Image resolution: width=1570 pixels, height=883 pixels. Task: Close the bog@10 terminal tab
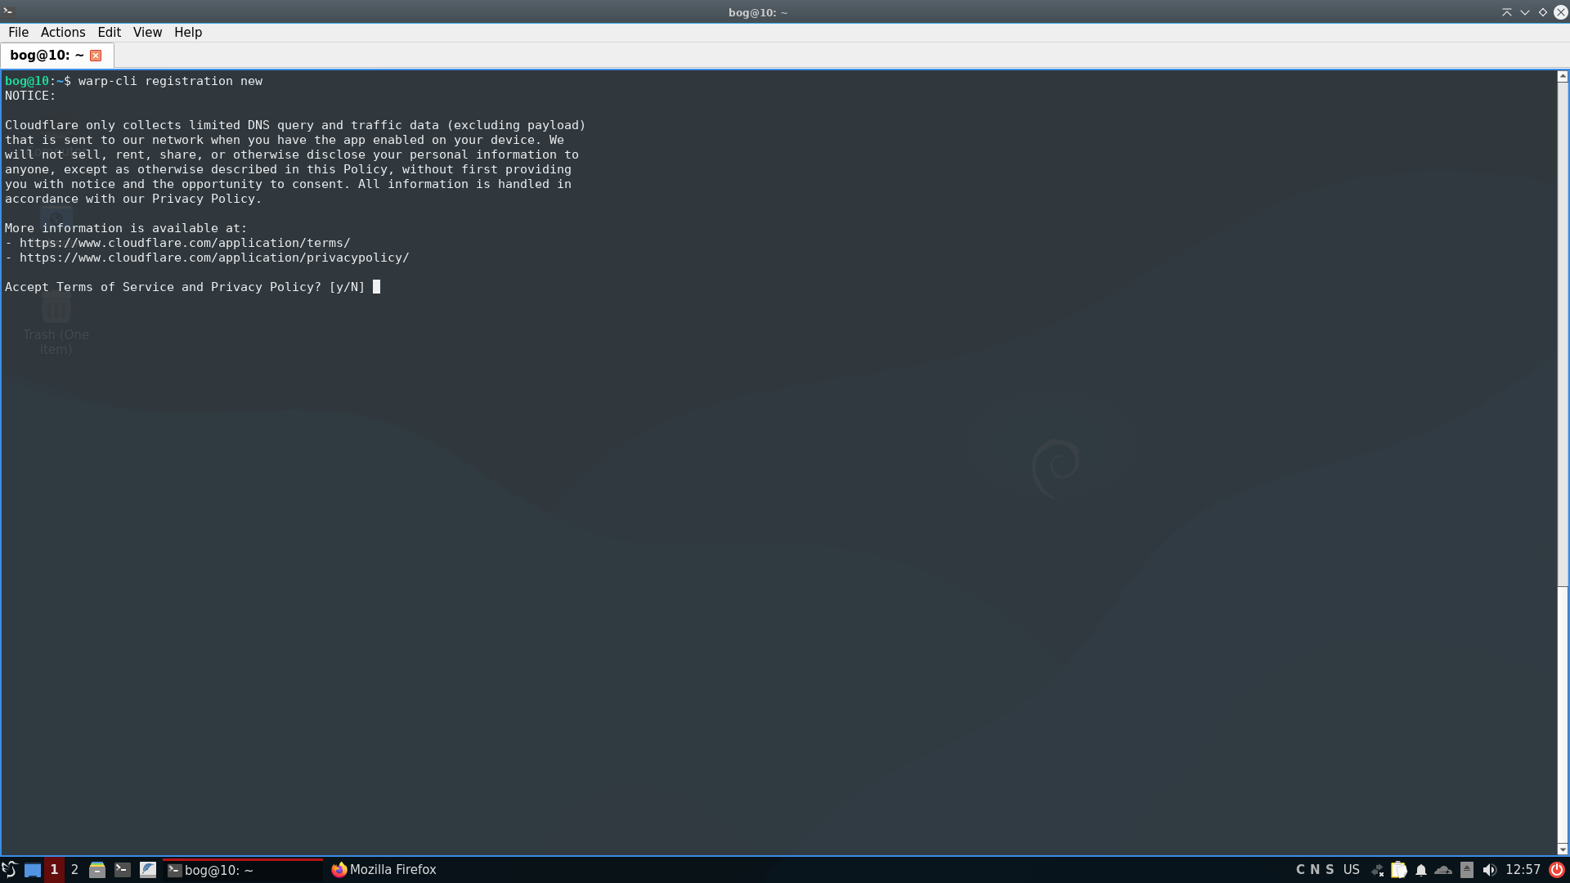coord(96,56)
